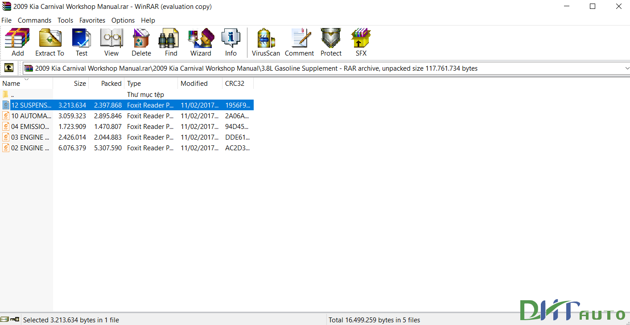The height and width of the screenshot is (325, 630).
Task: Open the Favorites menu
Action: click(92, 20)
